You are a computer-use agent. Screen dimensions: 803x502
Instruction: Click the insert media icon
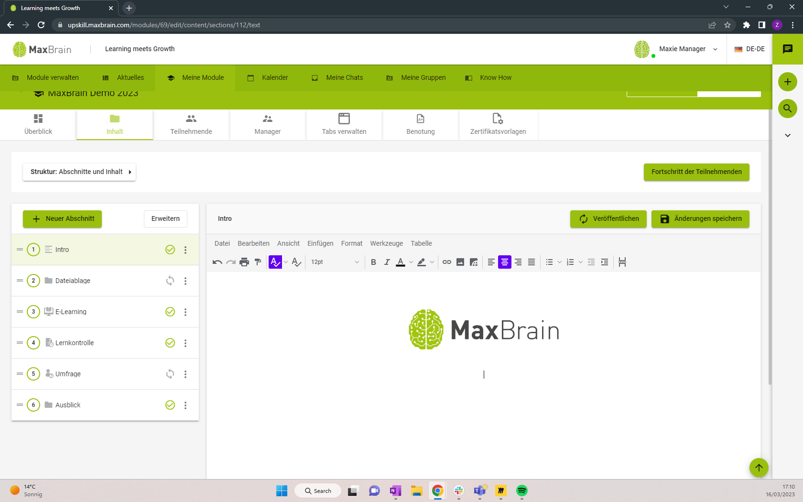tap(474, 262)
